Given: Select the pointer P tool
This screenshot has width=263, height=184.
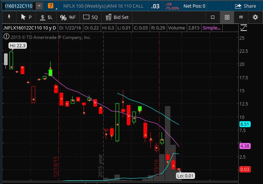Looking at the screenshot, I should coord(26,17).
